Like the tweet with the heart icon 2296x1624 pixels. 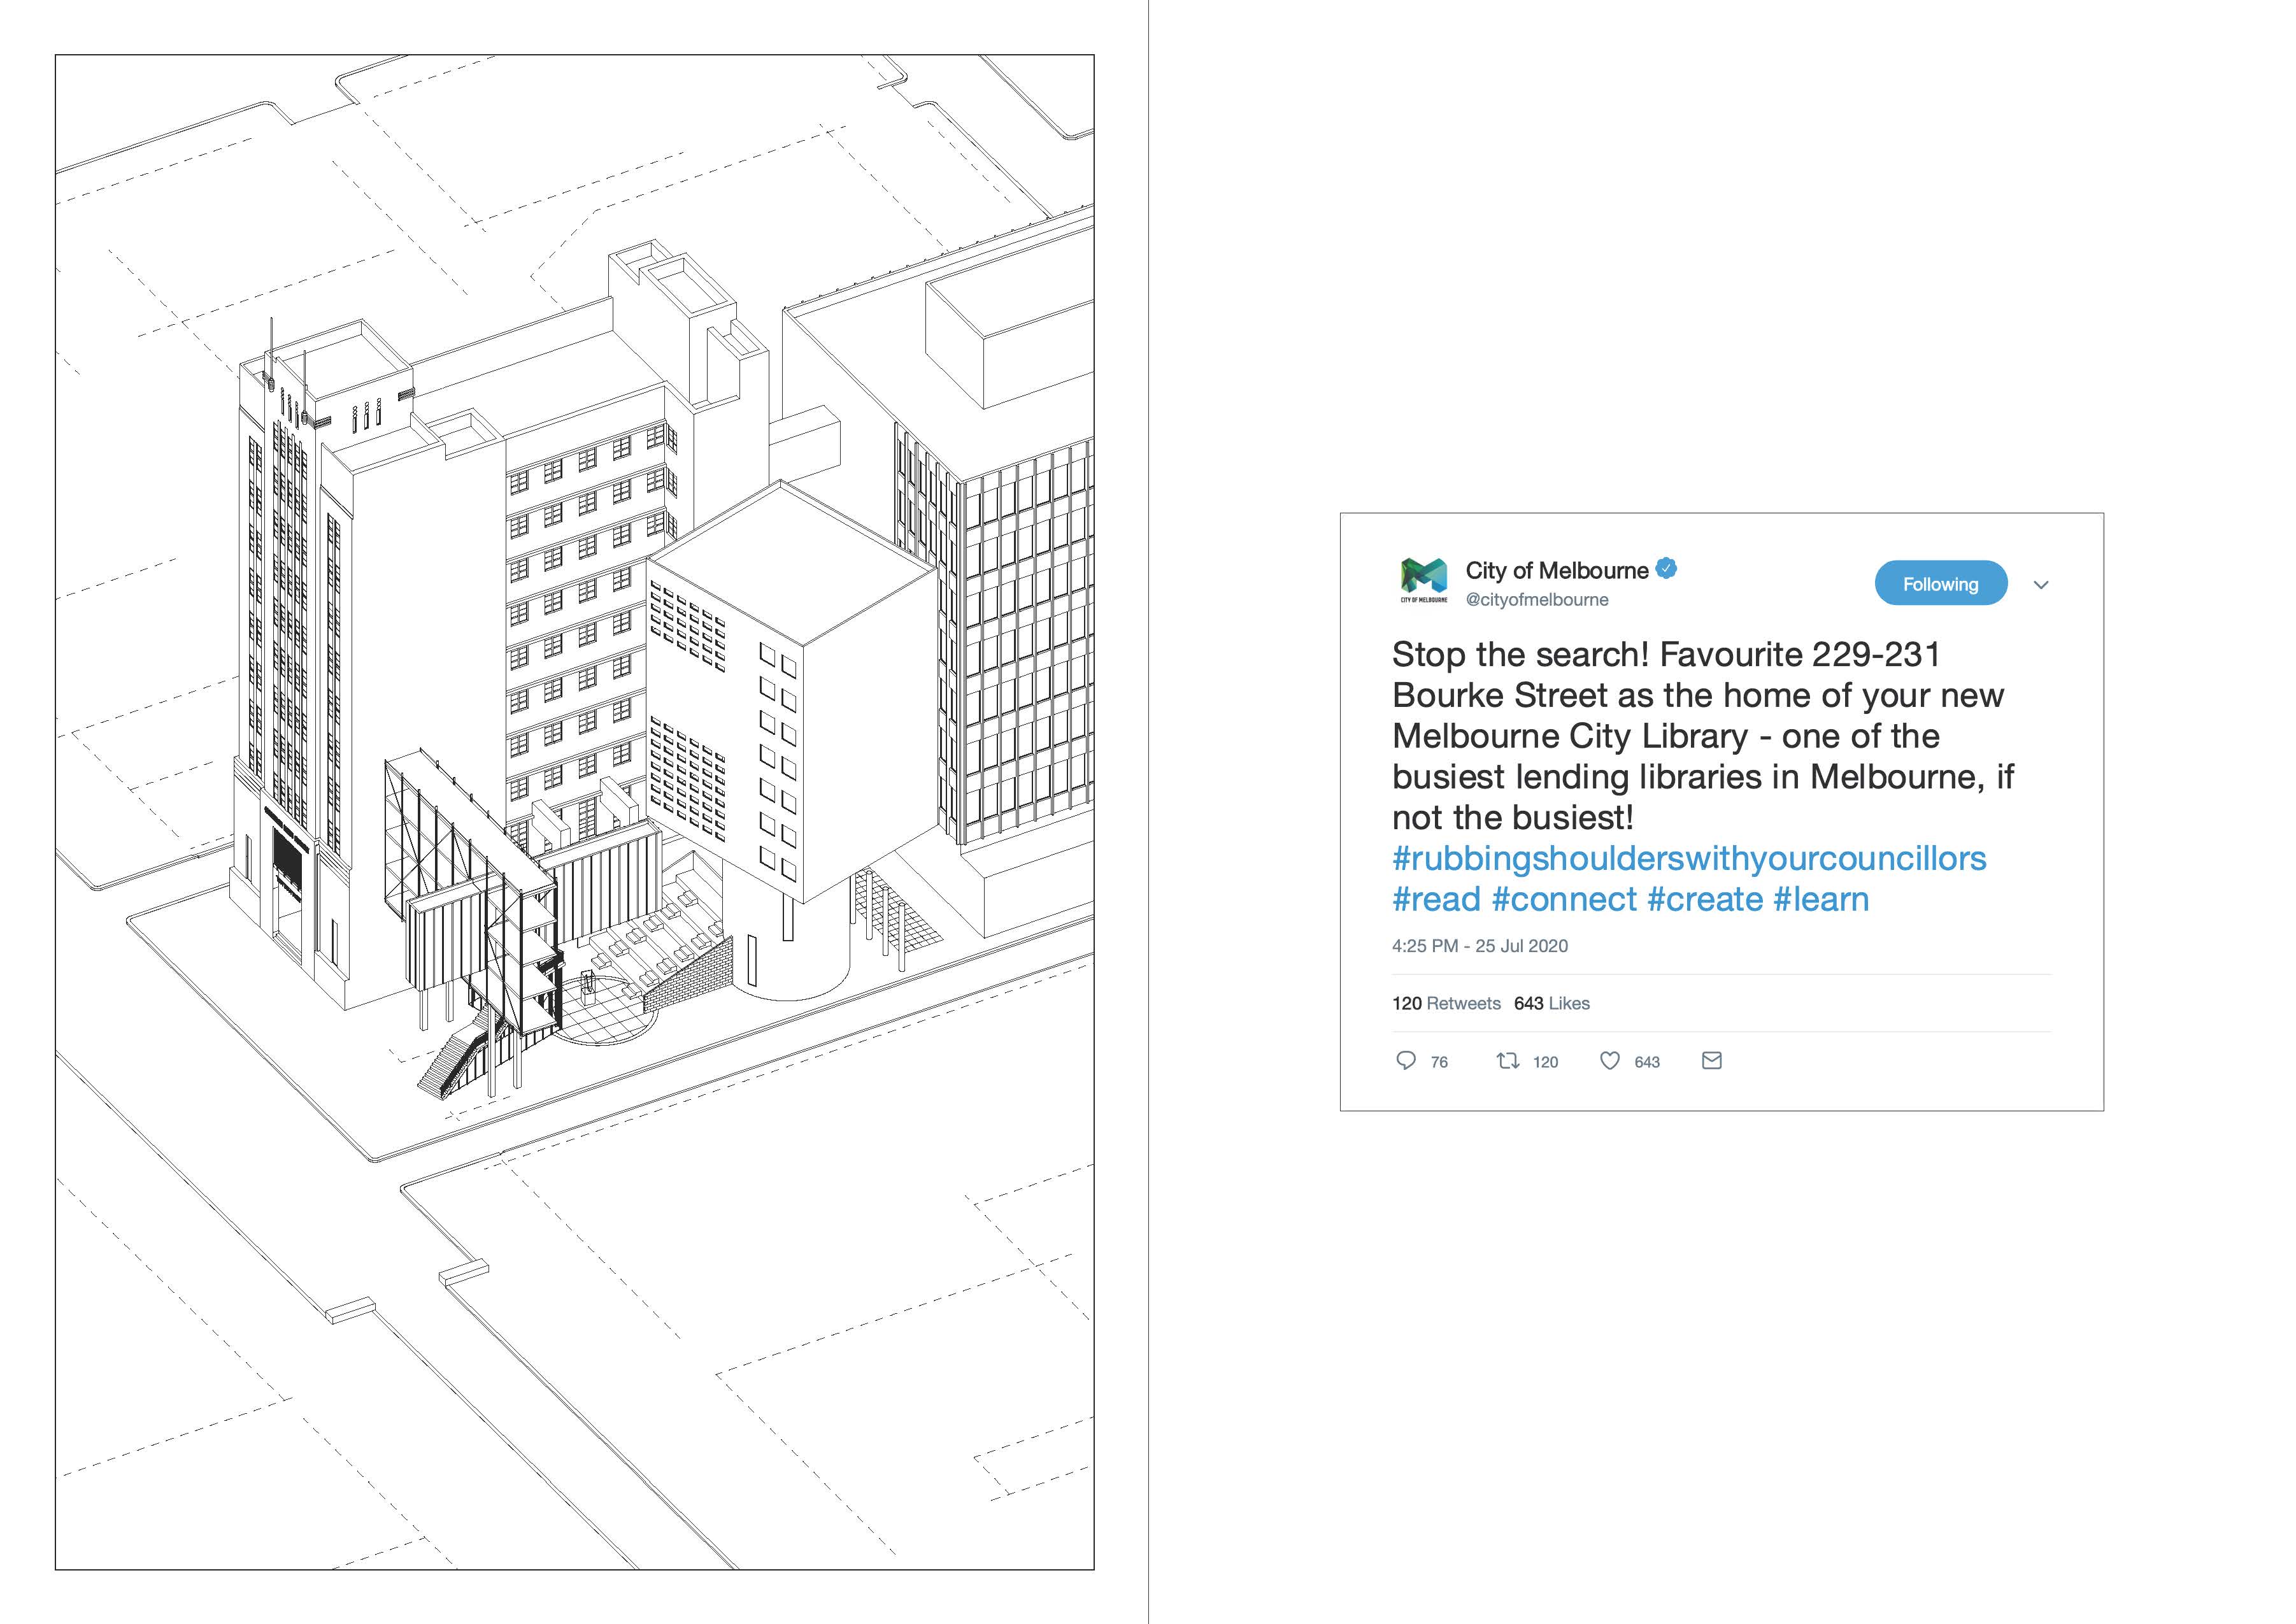(x=1610, y=1061)
